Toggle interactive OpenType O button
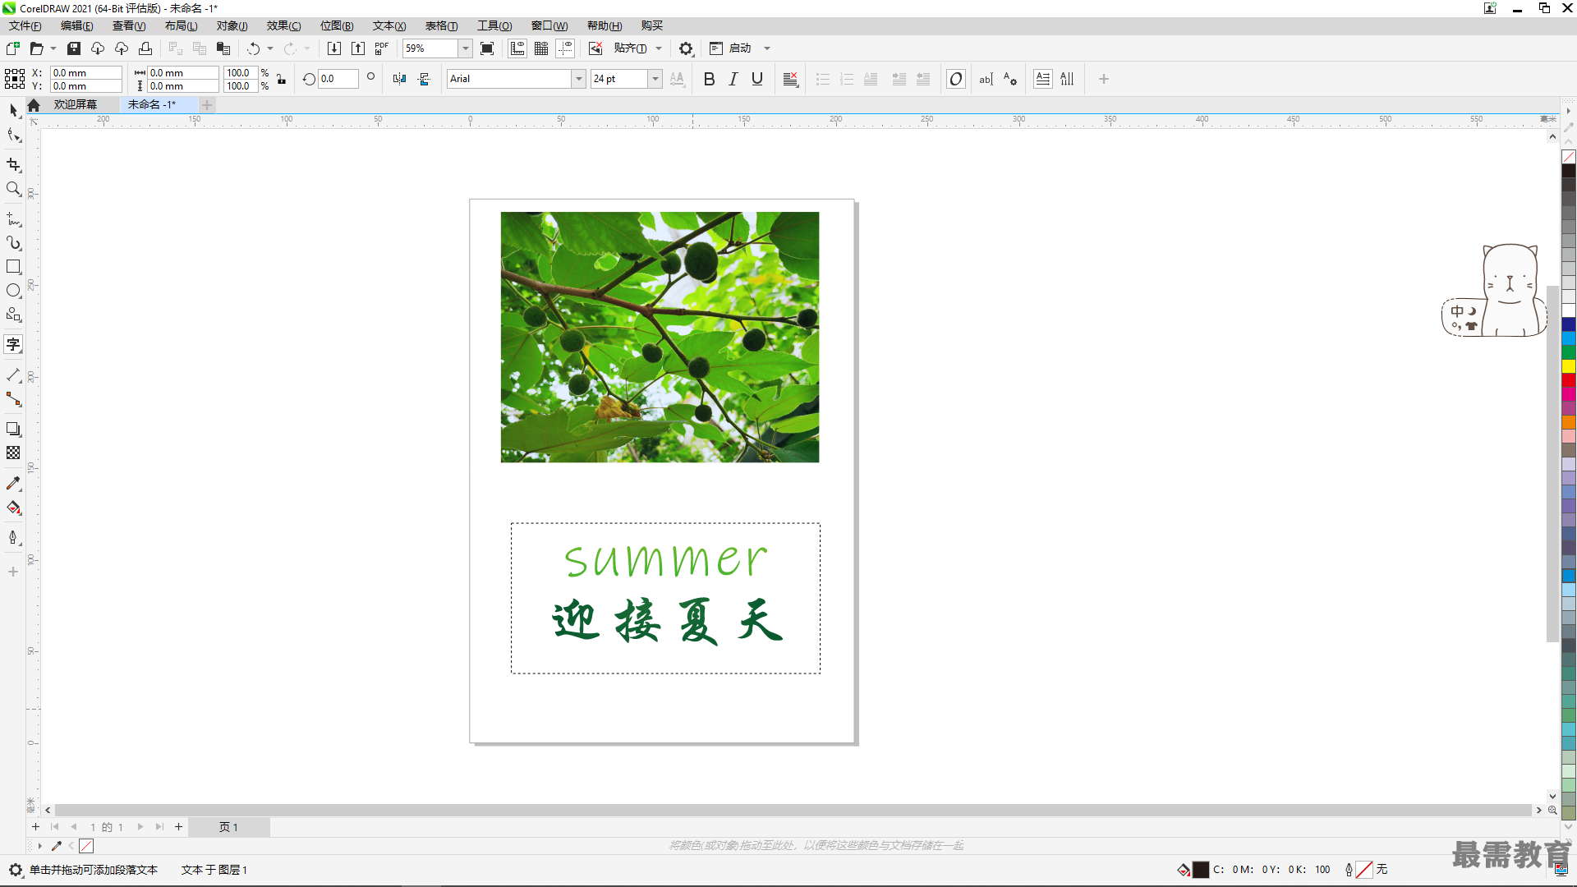The height and width of the screenshot is (887, 1577). tap(956, 79)
